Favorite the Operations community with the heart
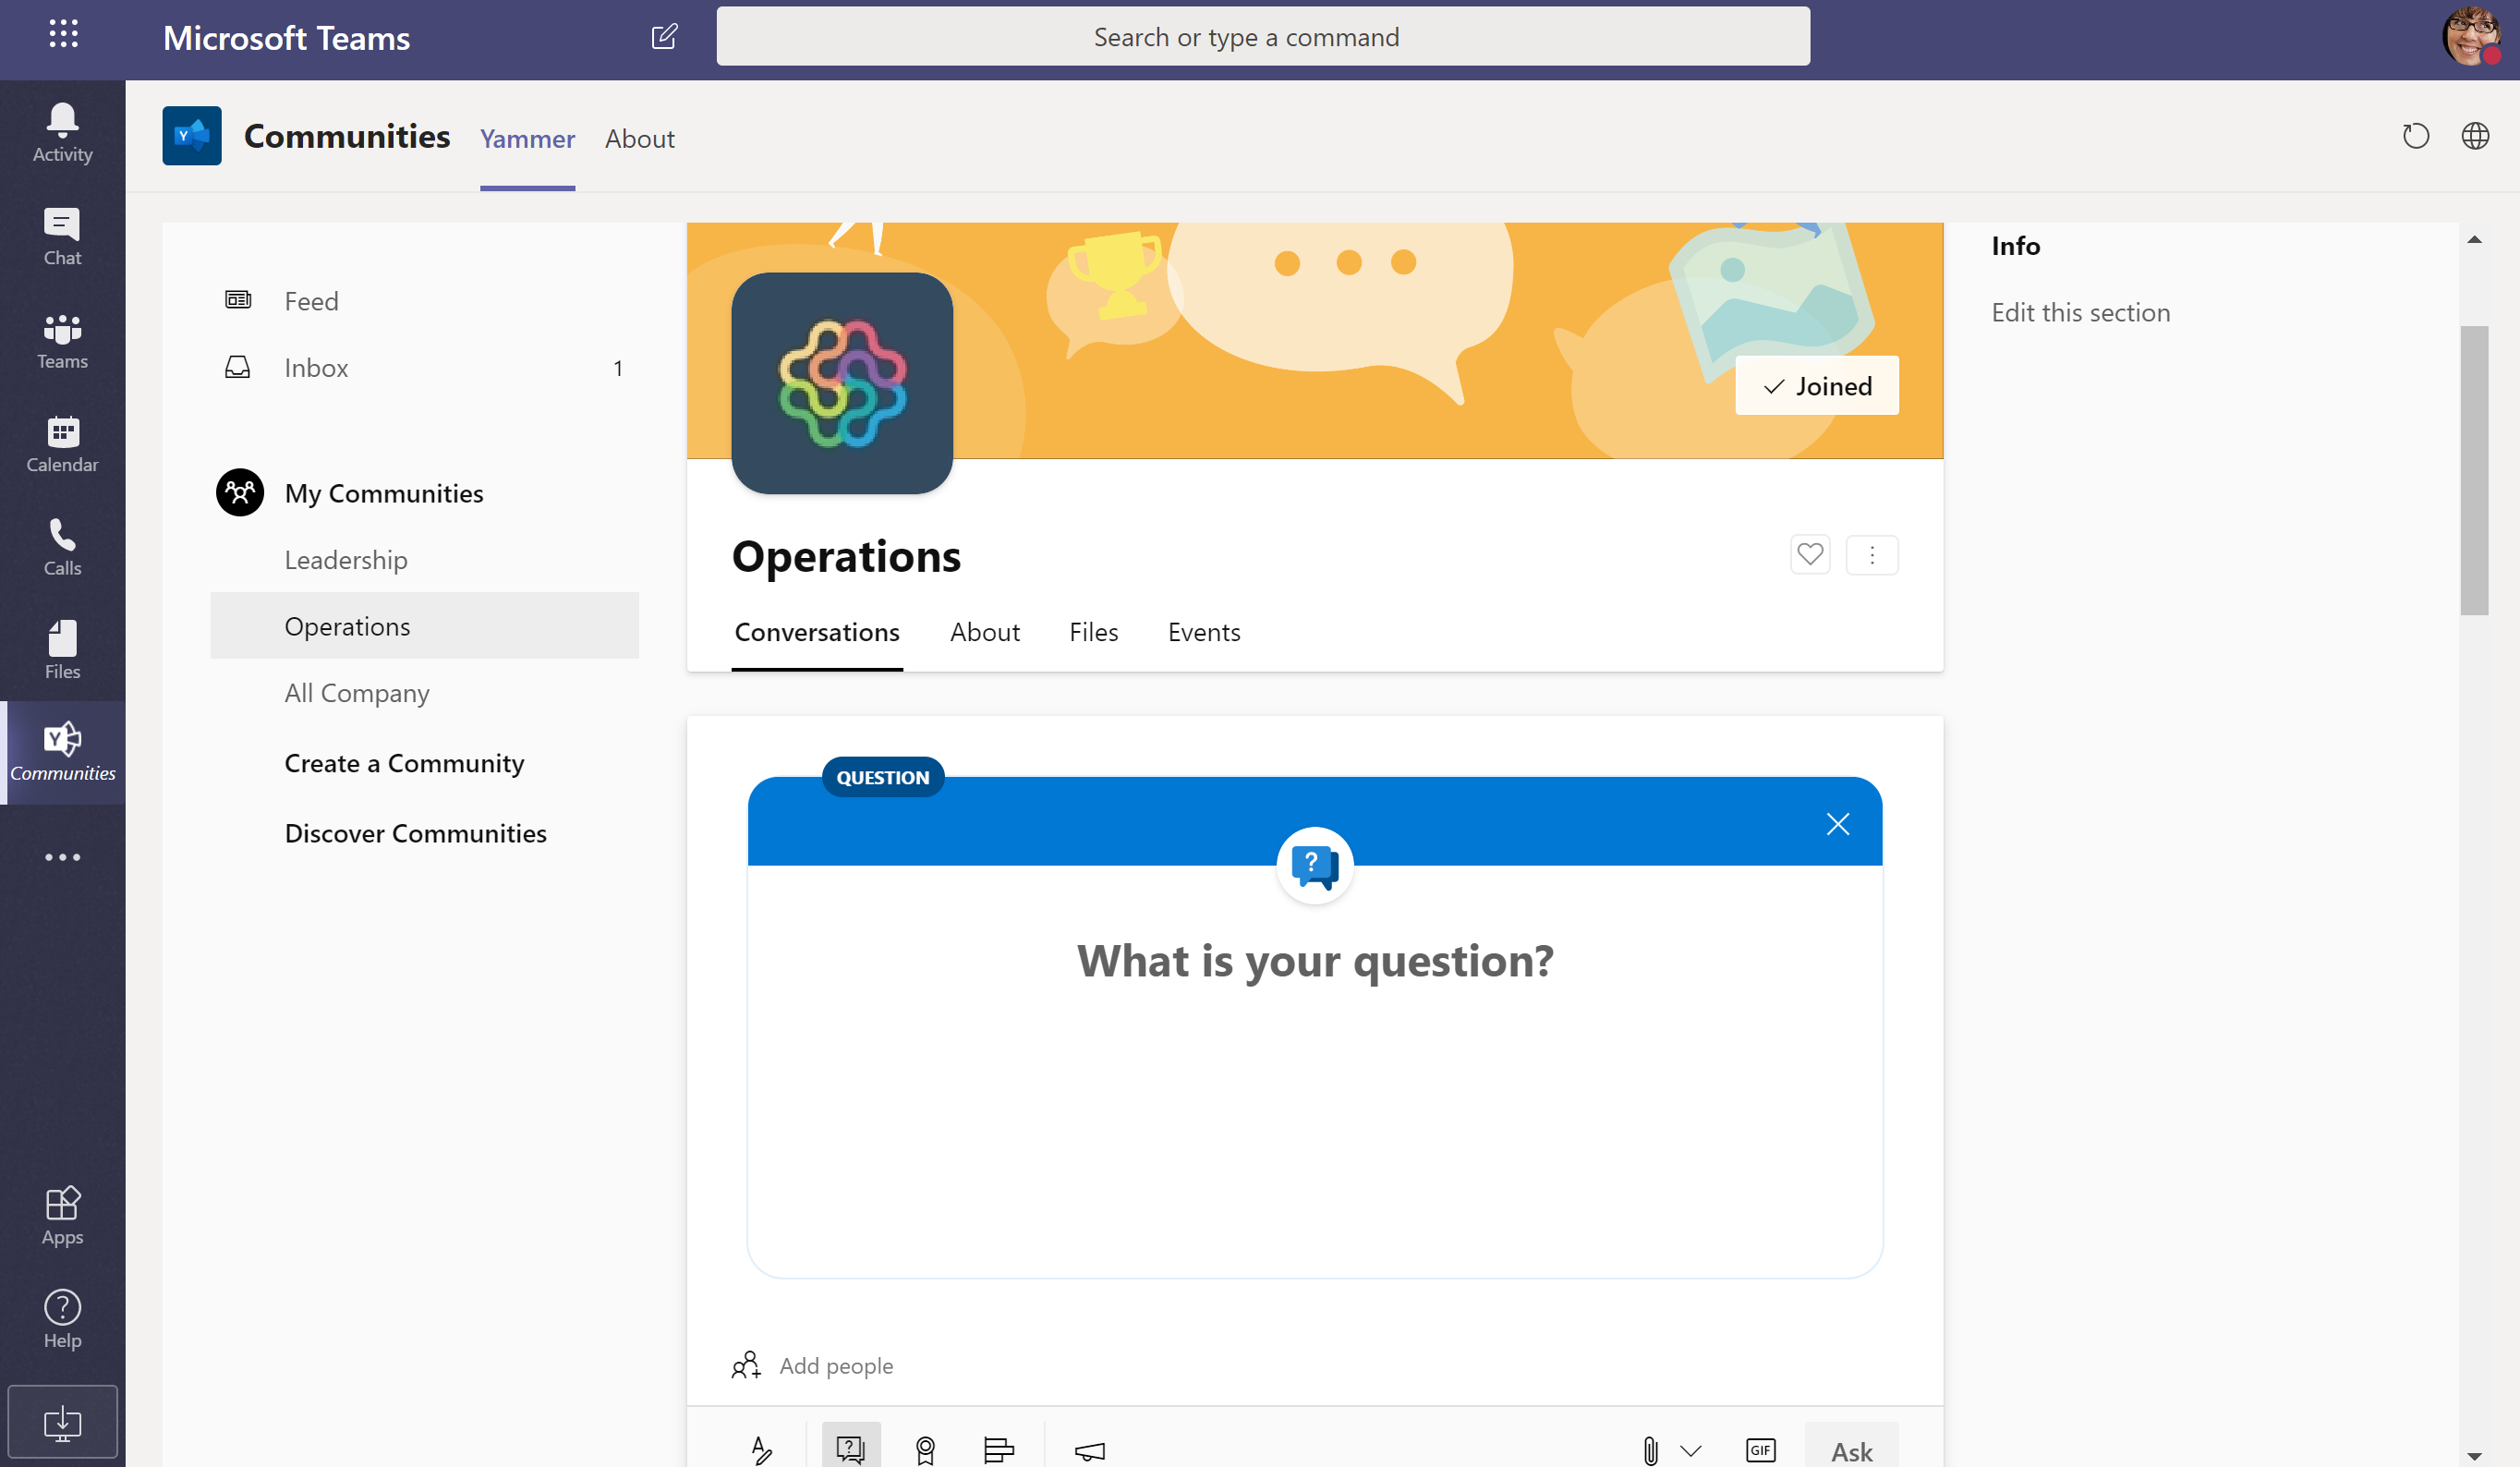The height and width of the screenshot is (1467, 2520). pos(1809,555)
